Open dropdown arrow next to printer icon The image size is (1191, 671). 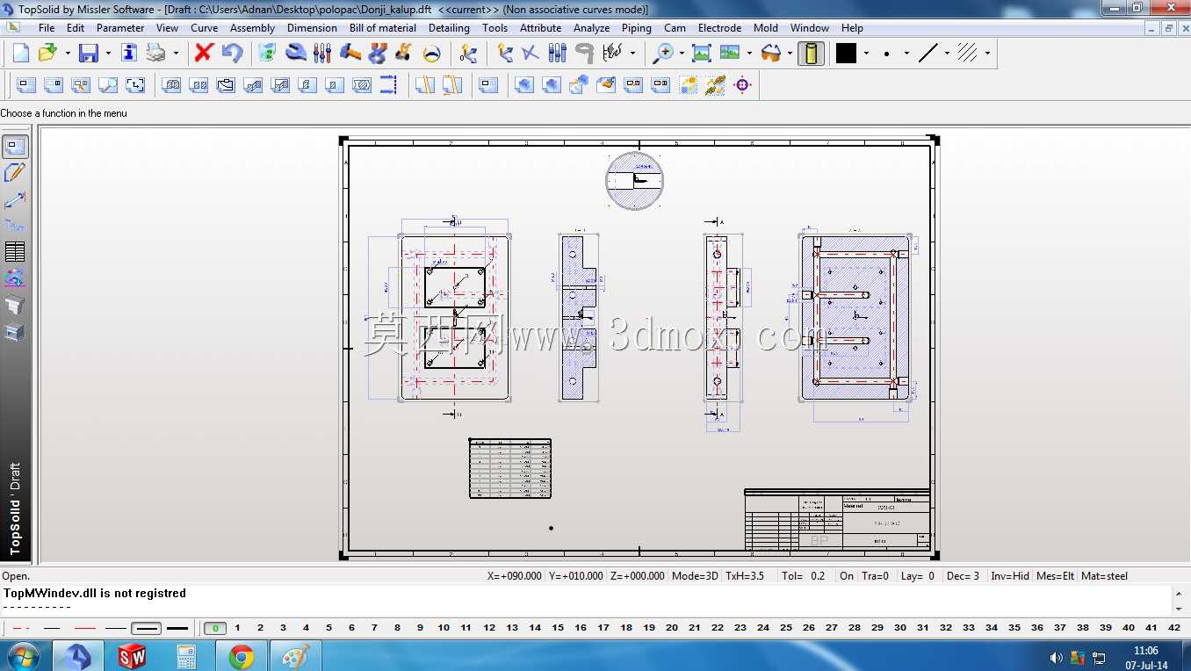[176, 54]
